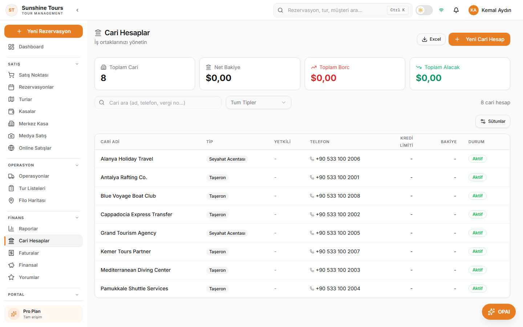
Task: Click the wifi connection status icon
Action: click(441, 10)
